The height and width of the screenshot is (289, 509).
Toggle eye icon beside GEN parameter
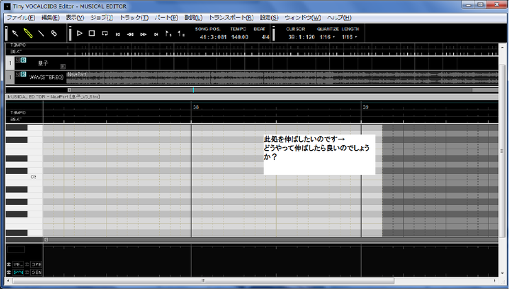pyautogui.click(x=28, y=272)
